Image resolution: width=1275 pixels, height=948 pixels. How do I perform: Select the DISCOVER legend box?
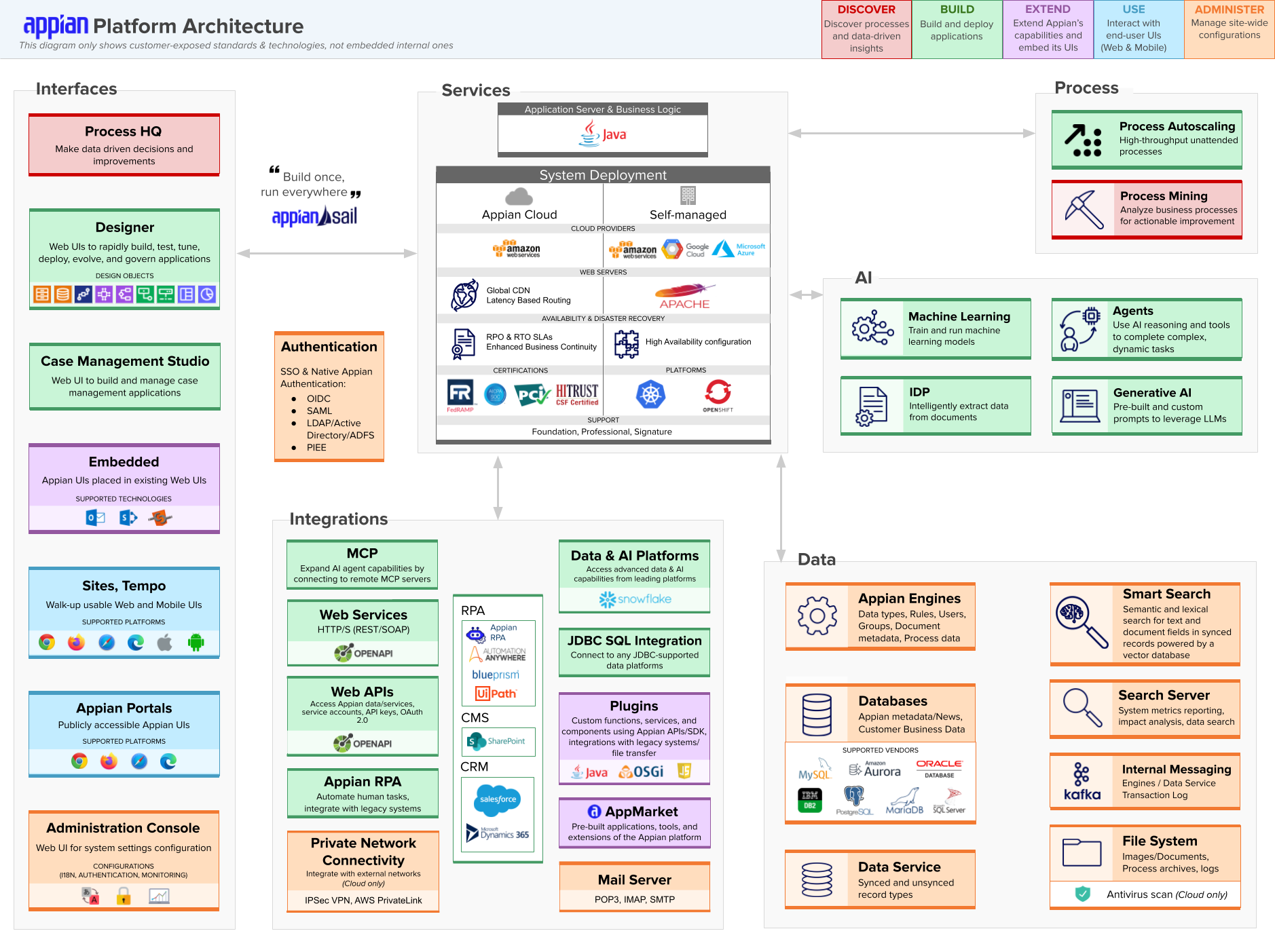(866, 29)
